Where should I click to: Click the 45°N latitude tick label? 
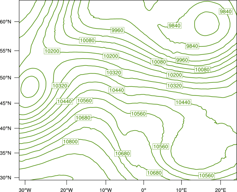pyautogui.click(x=6, y=103)
